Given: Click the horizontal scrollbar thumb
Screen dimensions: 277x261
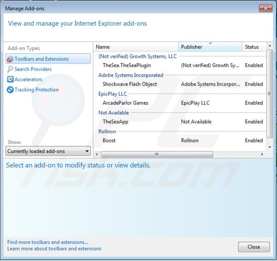Looking at the screenshot, I should click(157, 154).
